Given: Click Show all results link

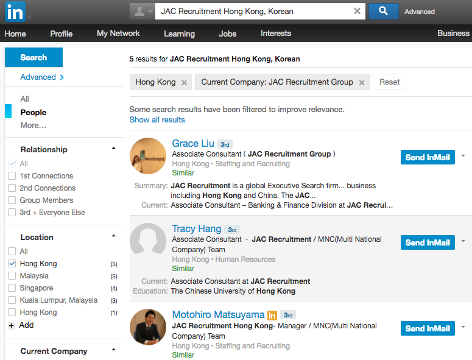Looking at the screenshot, I should [x=157, y=120].
